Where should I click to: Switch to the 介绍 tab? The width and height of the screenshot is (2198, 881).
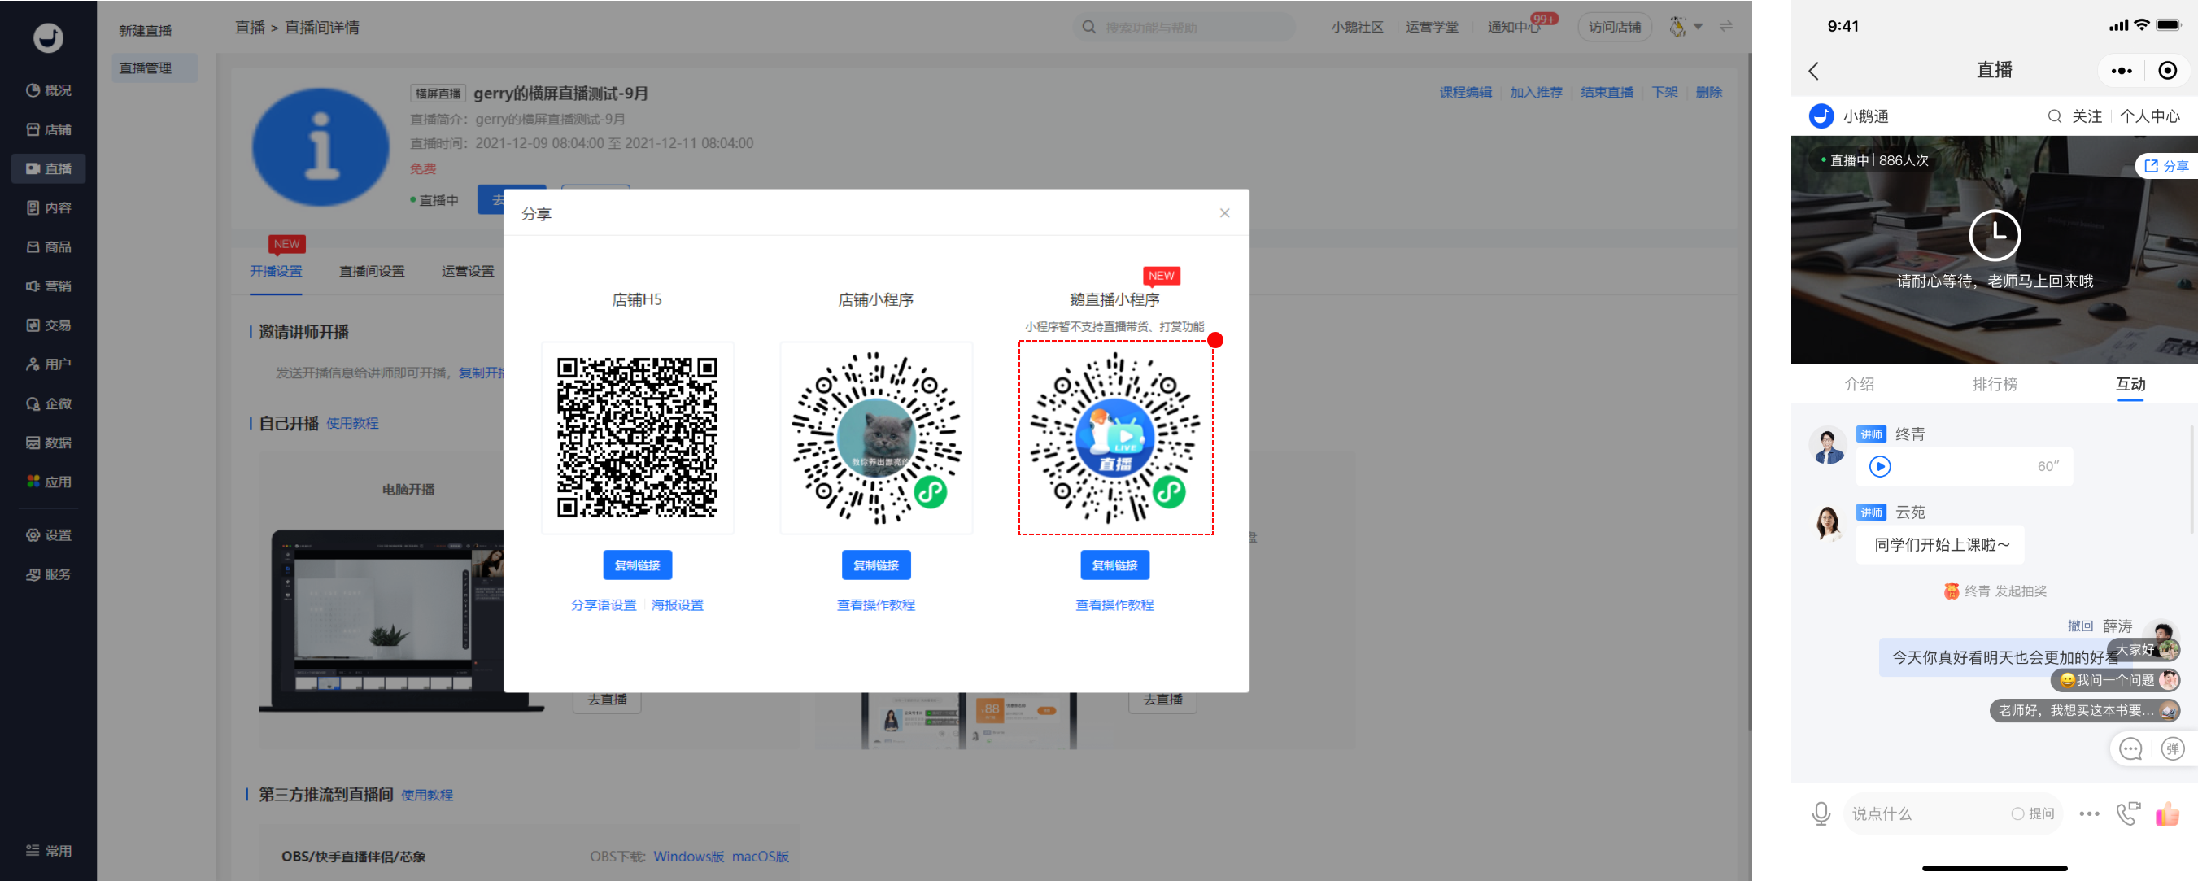tap(1860, 384)
